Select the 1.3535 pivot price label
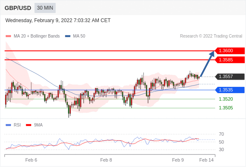Viewport: 246px width, 167px height. 229,90
